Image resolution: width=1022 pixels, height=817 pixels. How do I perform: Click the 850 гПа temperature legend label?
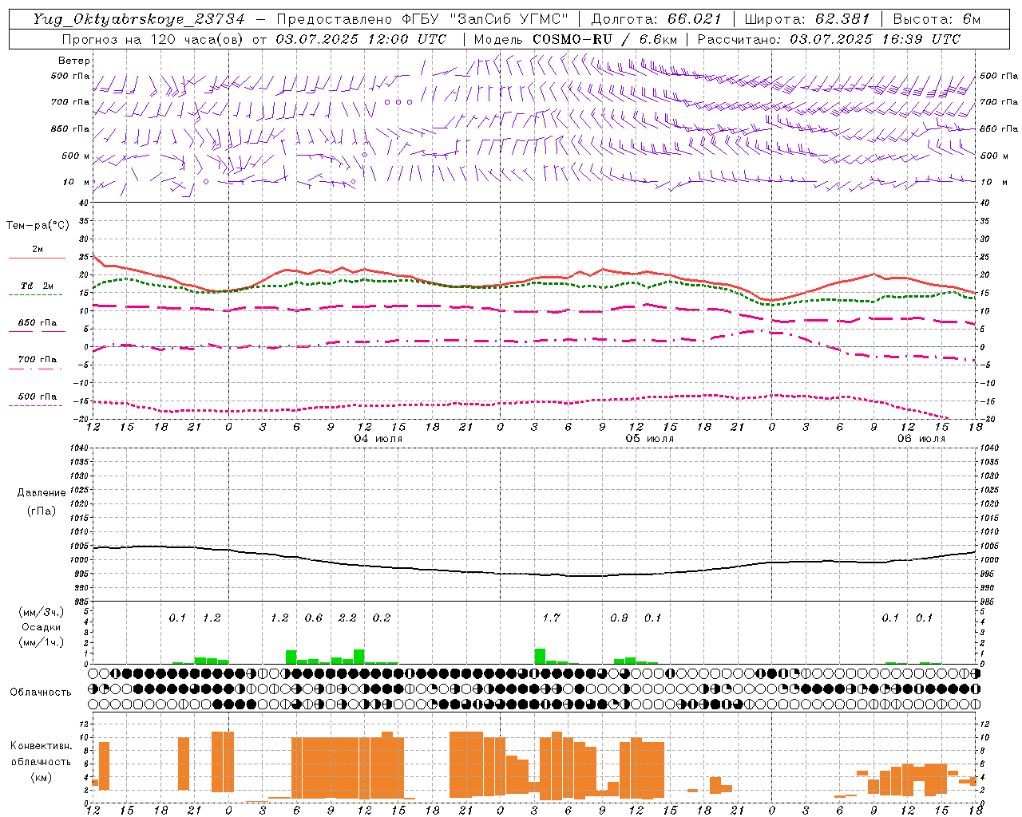(37, 323)
